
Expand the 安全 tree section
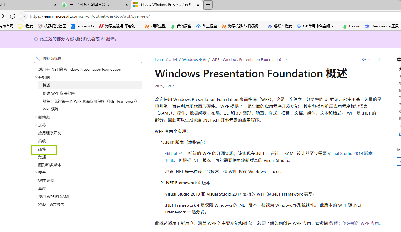tap(36, 172)
